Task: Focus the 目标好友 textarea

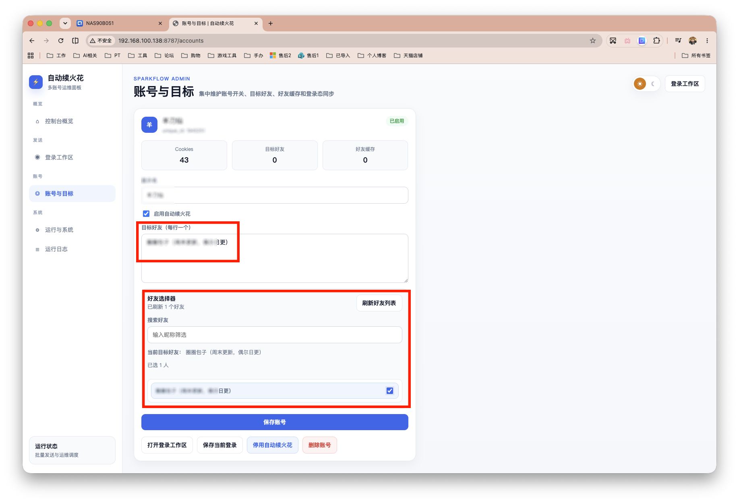Action: point(275,258)
